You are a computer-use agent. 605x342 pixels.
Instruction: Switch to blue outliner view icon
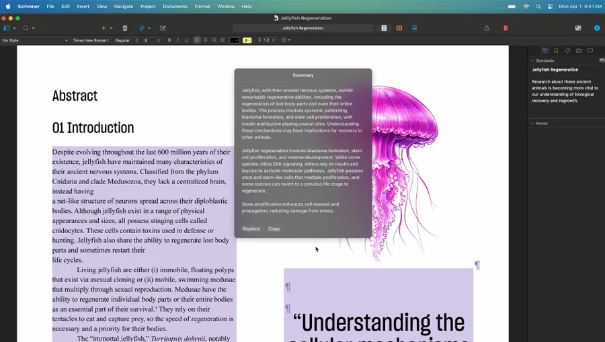click(x=414, y=28)
